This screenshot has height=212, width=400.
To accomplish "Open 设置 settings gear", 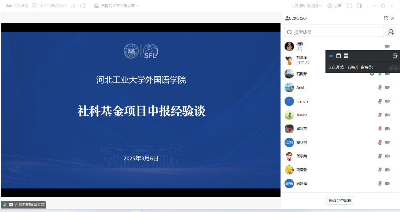I will [x=334, y=6].
